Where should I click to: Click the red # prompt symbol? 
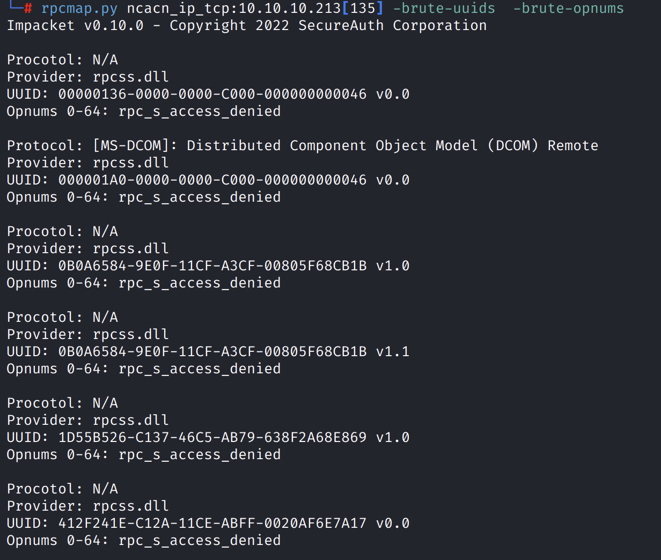coord(28,9)
